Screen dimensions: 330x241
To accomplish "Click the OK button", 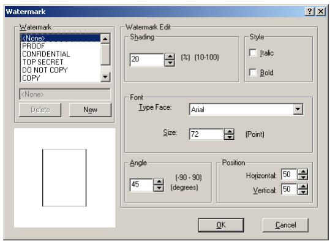I will [221, 225].
